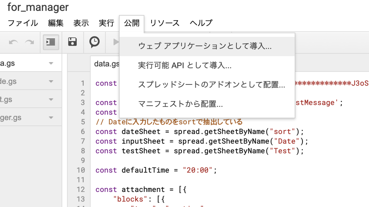Click the inputSheet variable on line 7

click(143, 141)
